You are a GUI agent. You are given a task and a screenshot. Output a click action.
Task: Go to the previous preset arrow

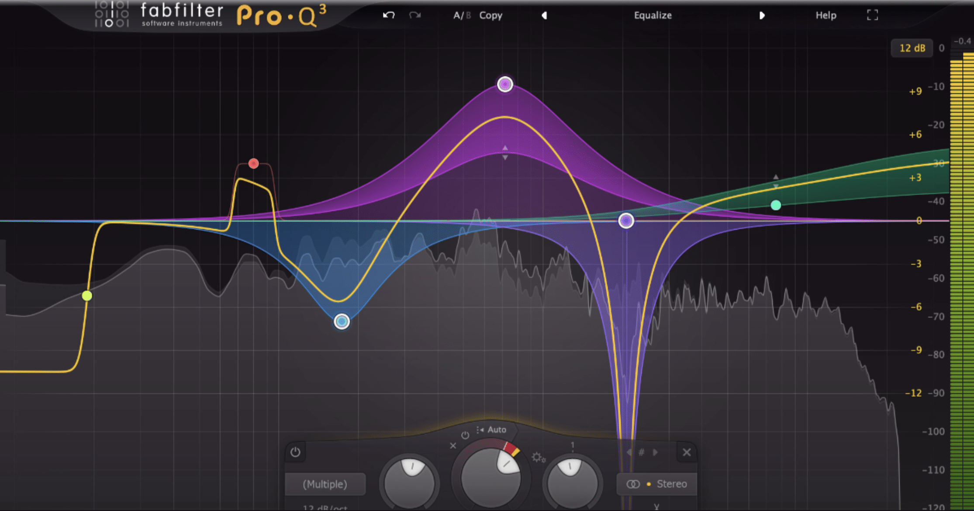544,15
